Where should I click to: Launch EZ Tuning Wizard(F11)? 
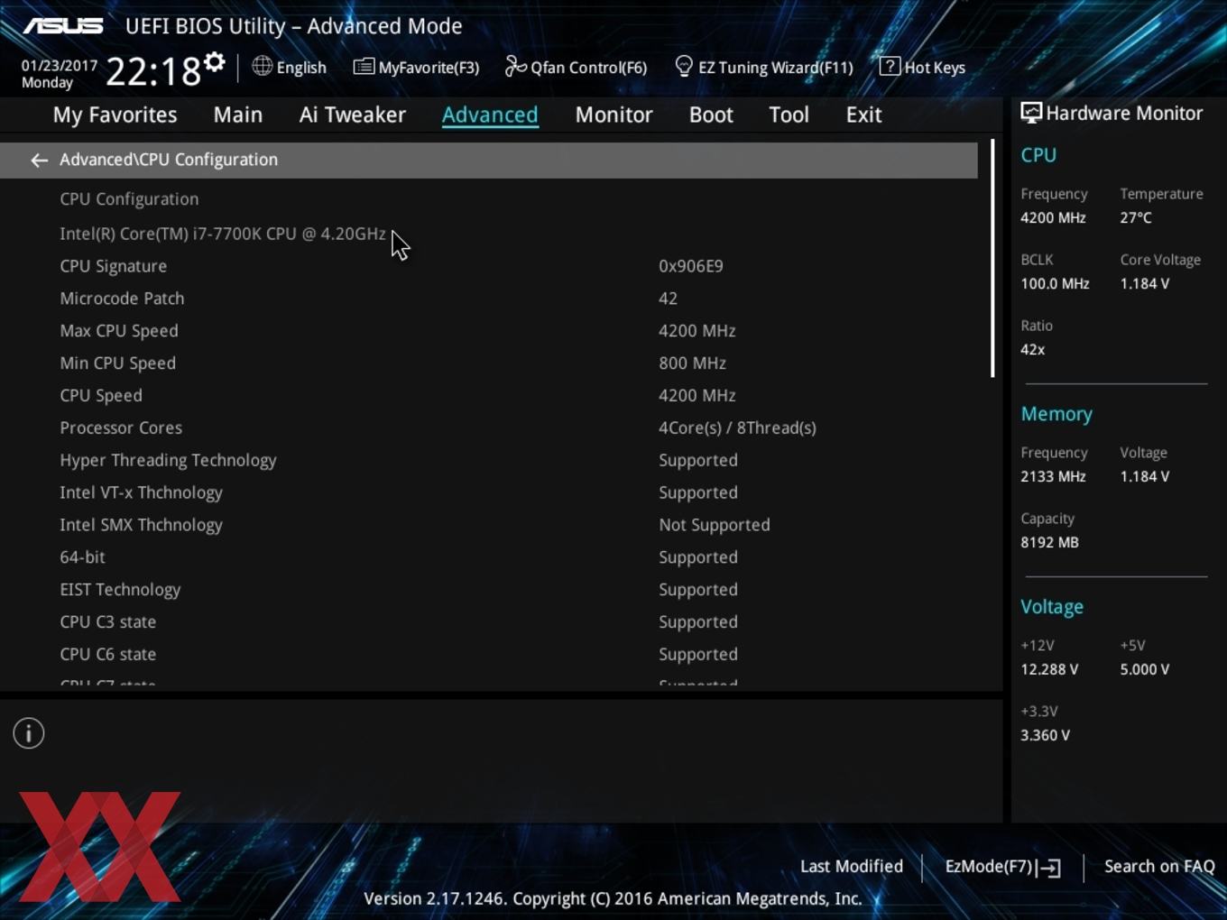(775, 68)
